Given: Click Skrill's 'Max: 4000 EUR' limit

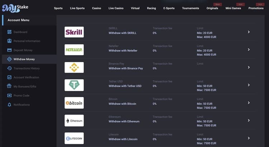Looking at the screenshot, I should 206,37.
